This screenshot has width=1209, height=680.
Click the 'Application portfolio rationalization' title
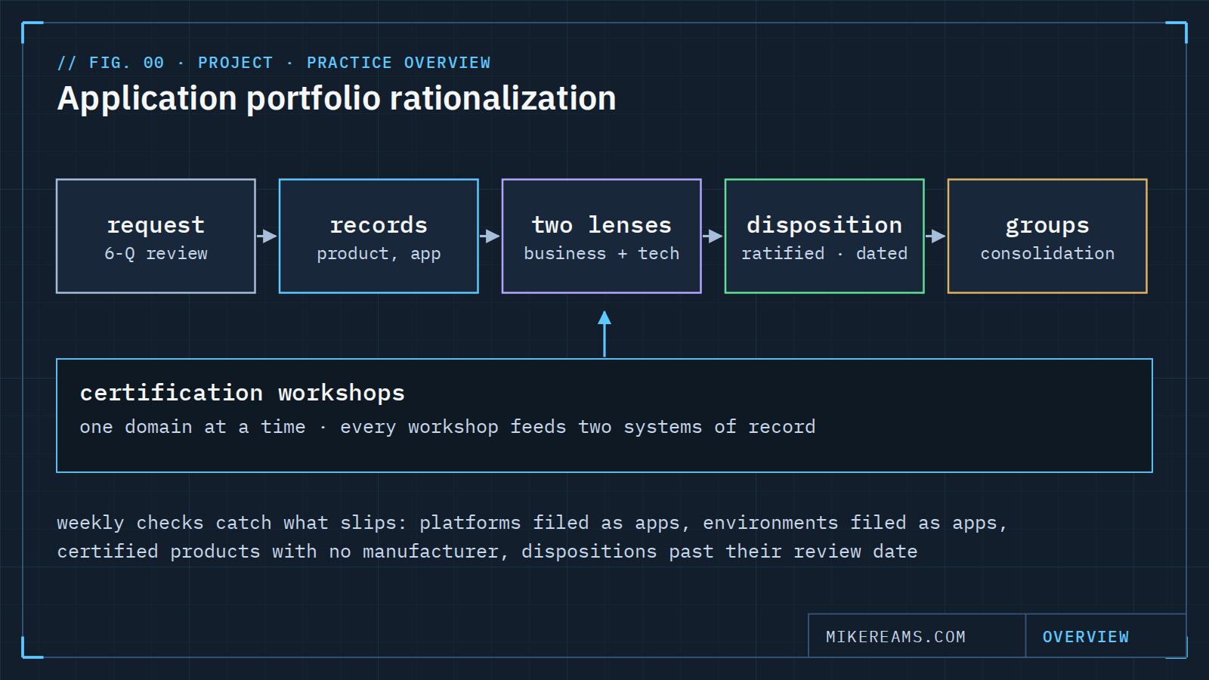(336, 99)
